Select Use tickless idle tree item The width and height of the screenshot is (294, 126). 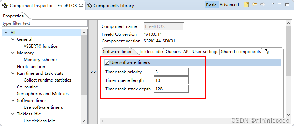click(40, 121)
